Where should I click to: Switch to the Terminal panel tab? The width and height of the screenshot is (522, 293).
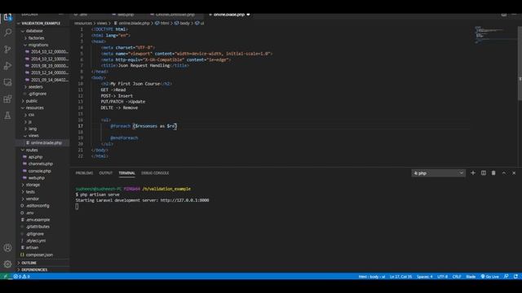tap(127, 173)
